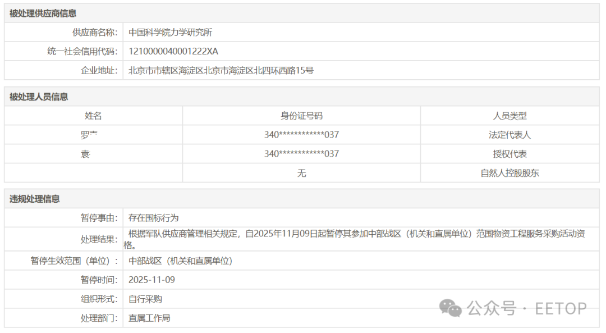Click the 暂停时间 label

[x=99, y=280]
